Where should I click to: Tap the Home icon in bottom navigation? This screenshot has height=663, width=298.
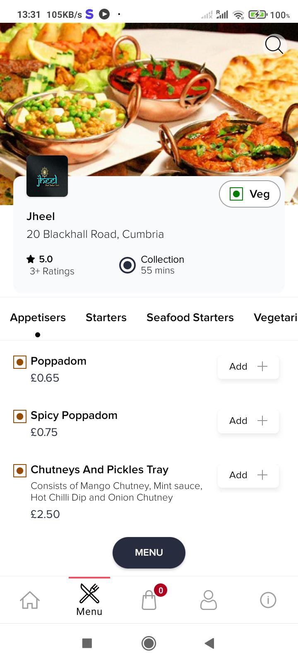click(x=30, y=600)
